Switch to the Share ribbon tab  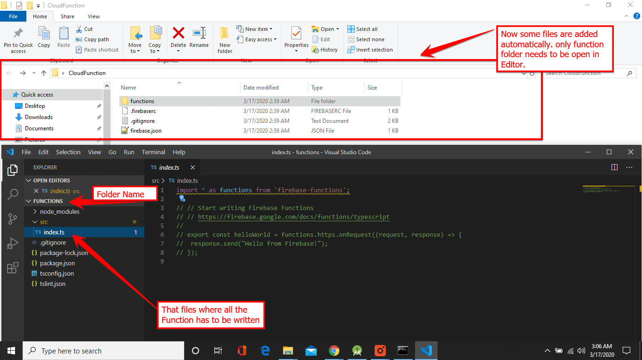[67, 16]
